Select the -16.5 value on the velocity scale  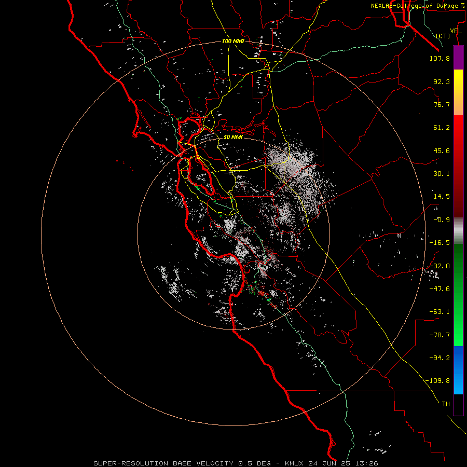[439, 243]
